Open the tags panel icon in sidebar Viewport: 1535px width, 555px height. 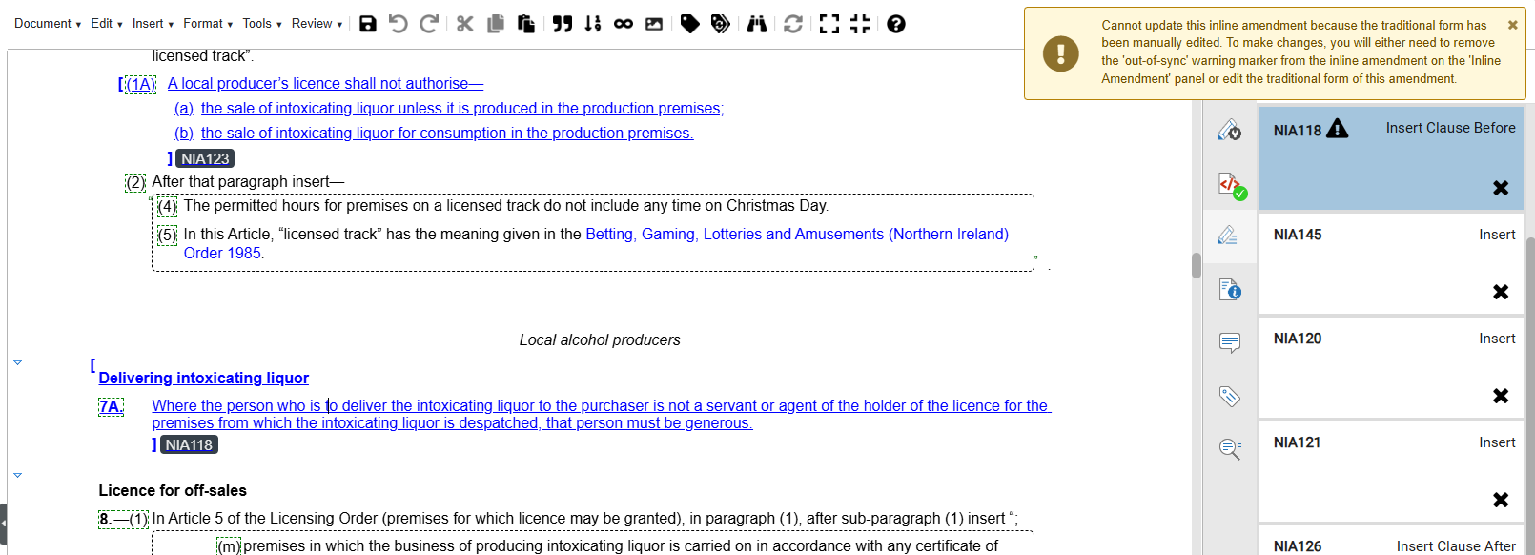(x=1230, y=396)
